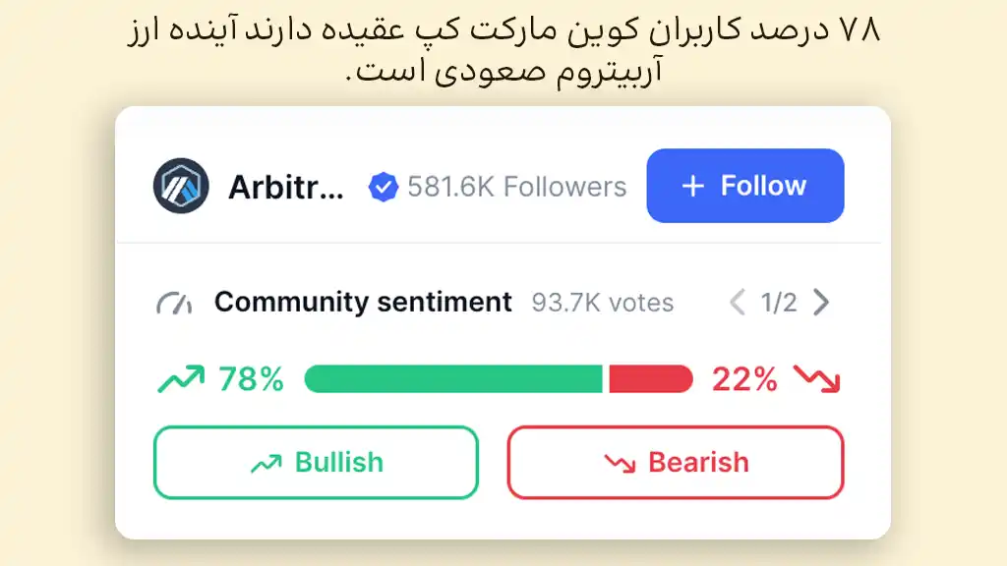This screenshot has width=1007, height=566.
Task: Select the up-arrow icon inside the Bullish button
Action: [x=266, y=461]
